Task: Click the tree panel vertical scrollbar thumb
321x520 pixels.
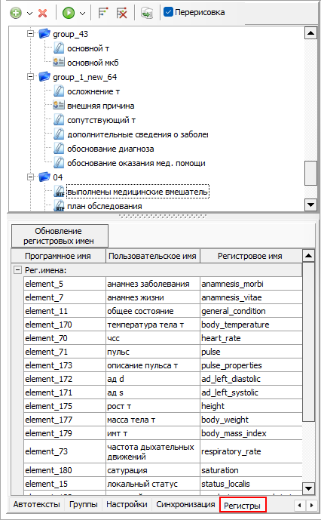Action: pyautogui.click(x=310, y=173)
